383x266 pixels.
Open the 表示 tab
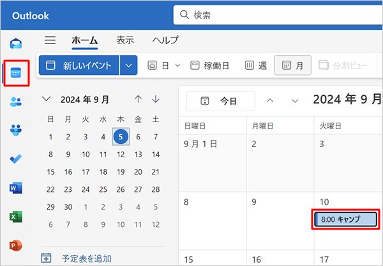click(125, 40)
